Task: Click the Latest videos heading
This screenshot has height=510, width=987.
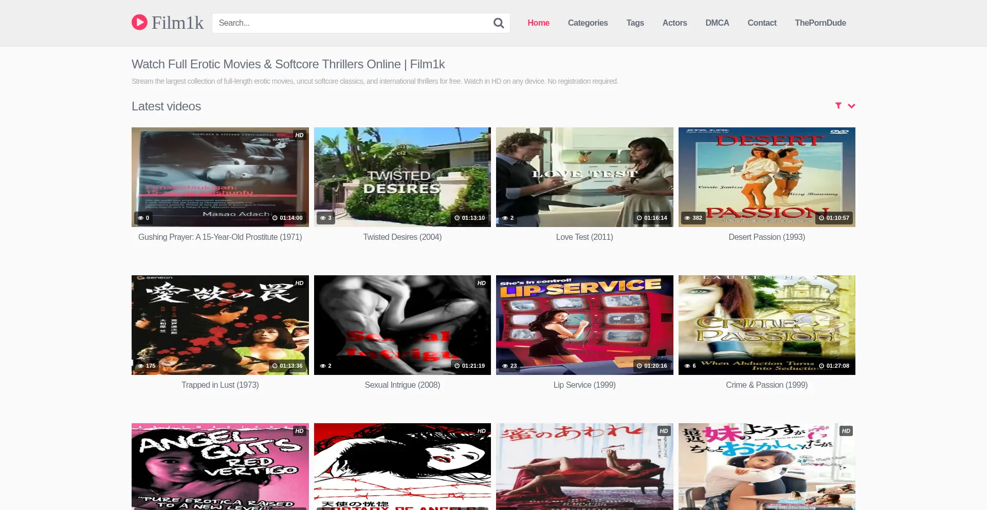Action: [166, 106]
